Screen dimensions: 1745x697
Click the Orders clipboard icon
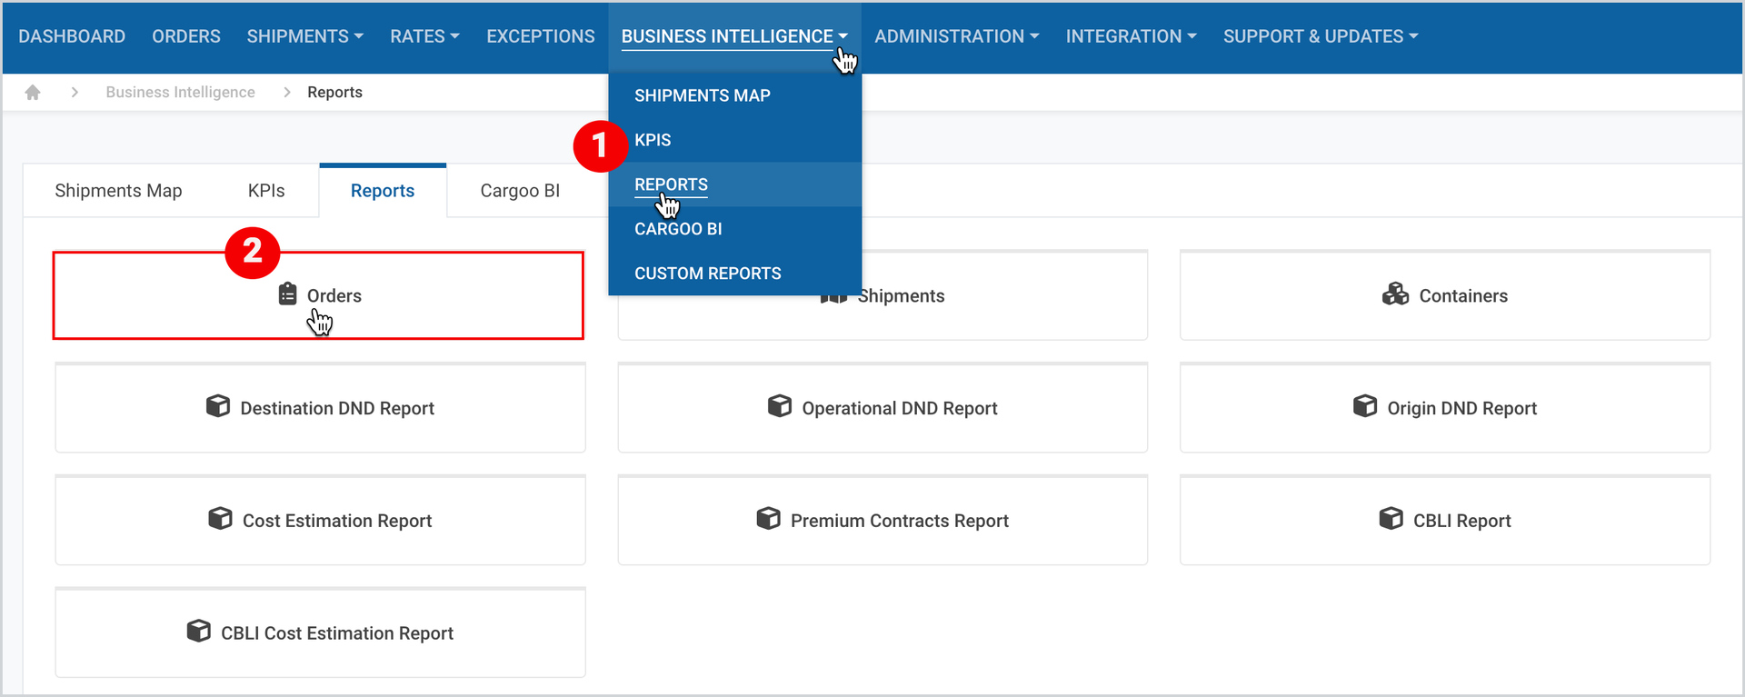[287, 294]
